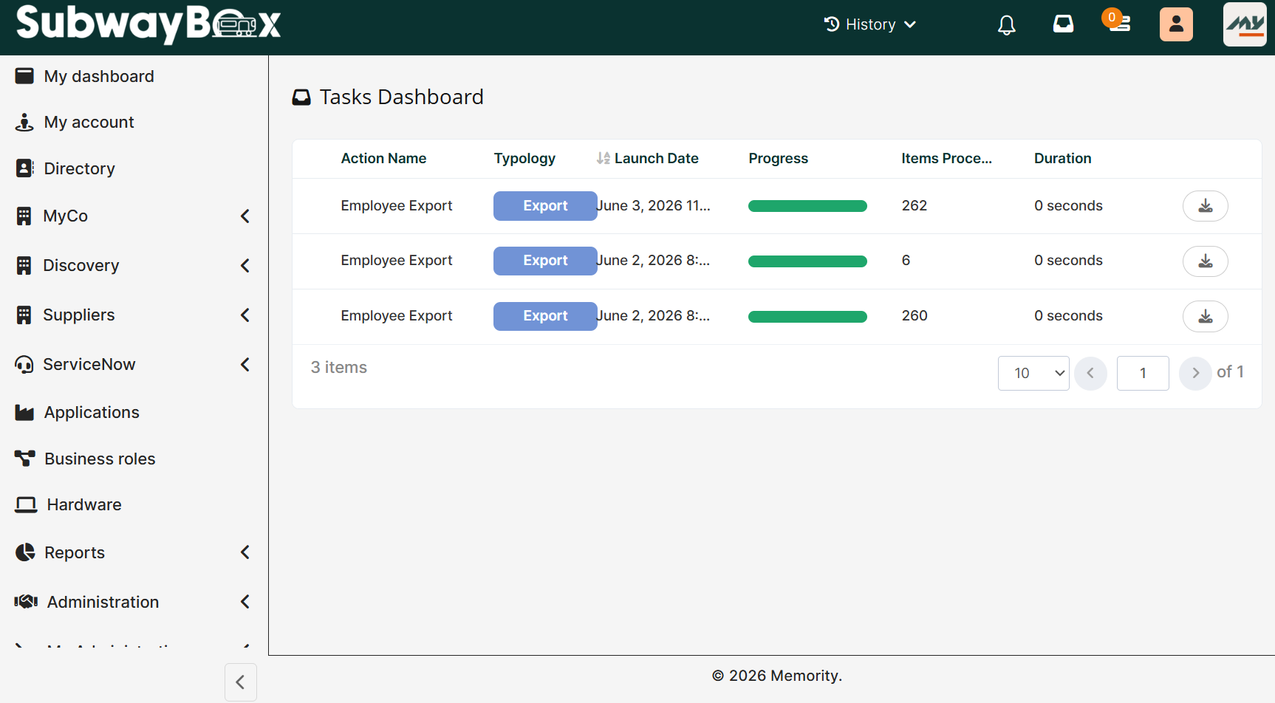This screenshot has width=1275, height=703.
Task: Click the 262 items processed value
Action: point(914,206)
